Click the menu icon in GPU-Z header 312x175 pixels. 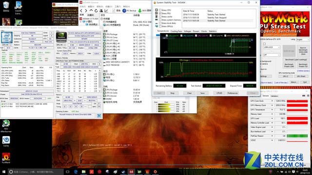pyautogui.click(x=308, y=96)
